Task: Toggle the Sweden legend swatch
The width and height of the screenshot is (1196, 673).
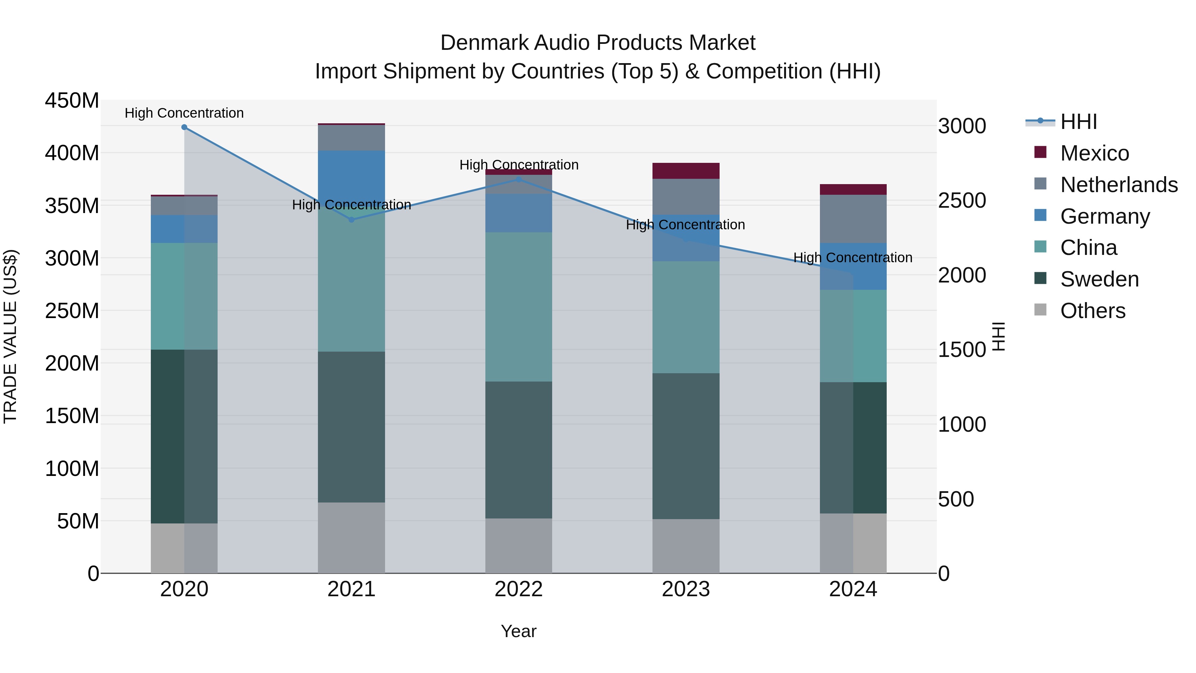Action: [x=1041, y=278]
